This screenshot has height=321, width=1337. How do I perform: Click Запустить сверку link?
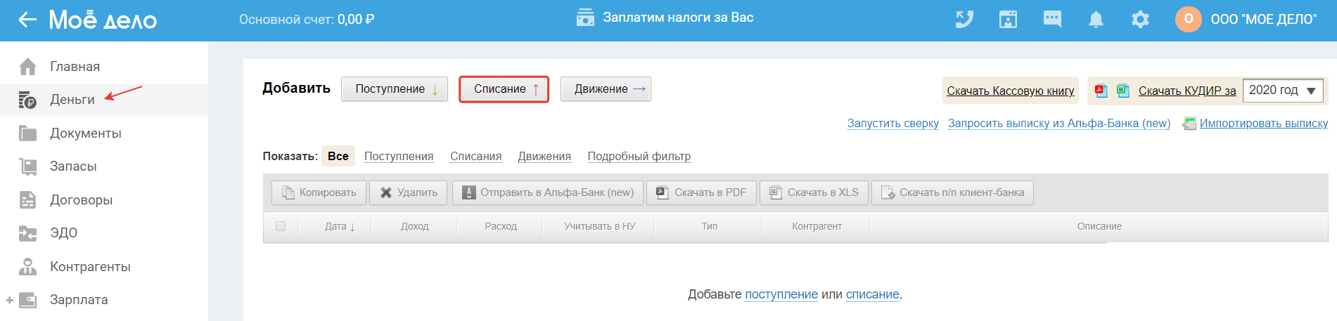click(893, 124)
